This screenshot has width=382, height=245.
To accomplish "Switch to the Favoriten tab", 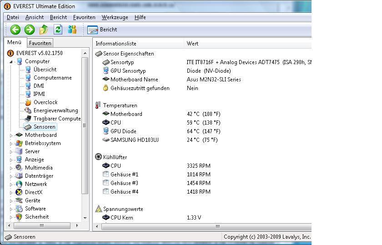I will coord(40,43).
